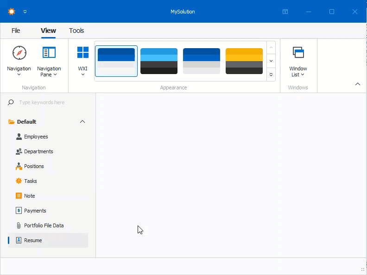Switch to the View tab
The width and height of the screenshot is (367, 275).
48,31
